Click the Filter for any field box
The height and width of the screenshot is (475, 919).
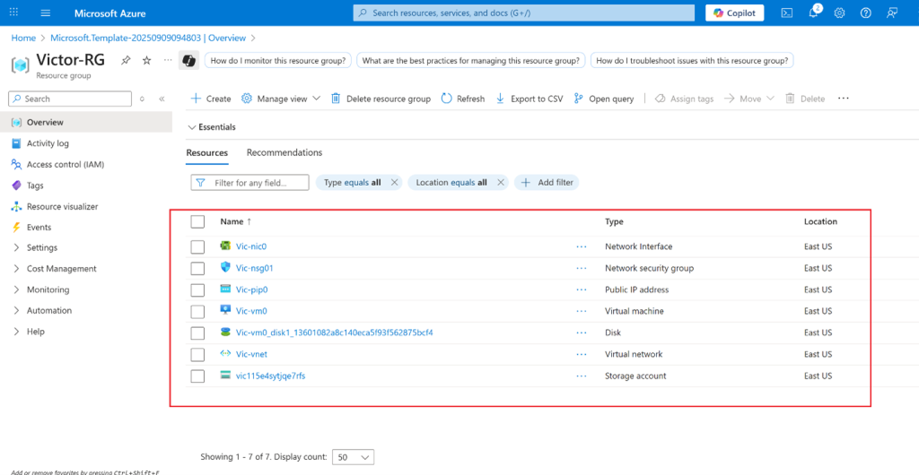tap(250, 183)
